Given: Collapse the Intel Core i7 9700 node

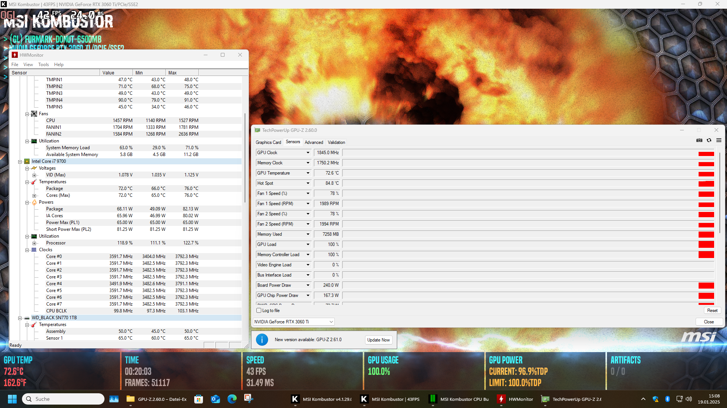Looking at the screenshot, I should [x=20, y=162].
